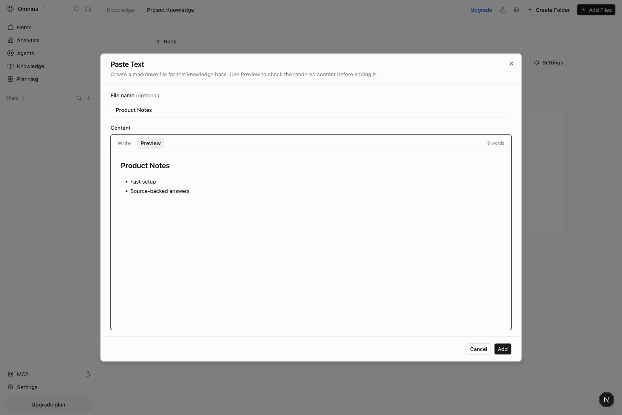
Task: Click the Planning table icon
Action: [x=11, y=79]
